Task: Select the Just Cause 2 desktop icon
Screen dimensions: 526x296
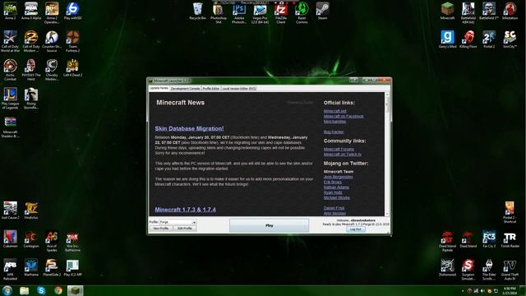Action: (10, 210)
